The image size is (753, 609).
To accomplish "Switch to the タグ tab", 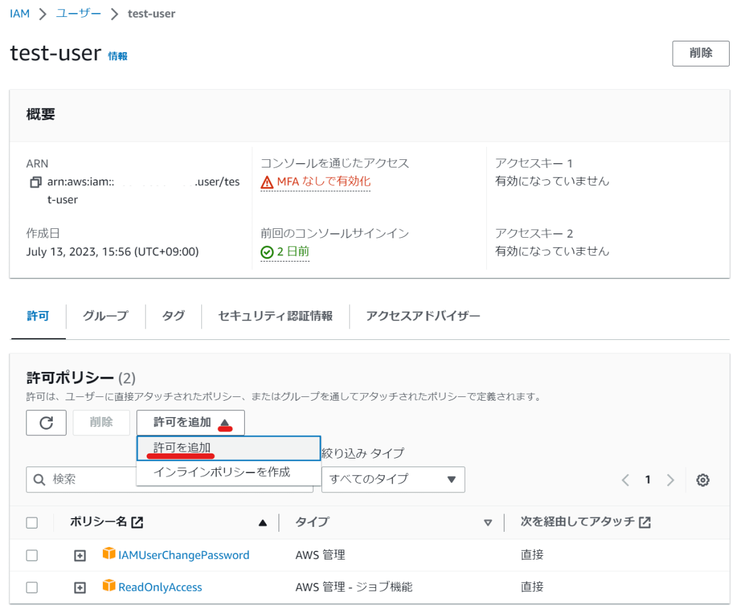I will click(x=173, y=315).
